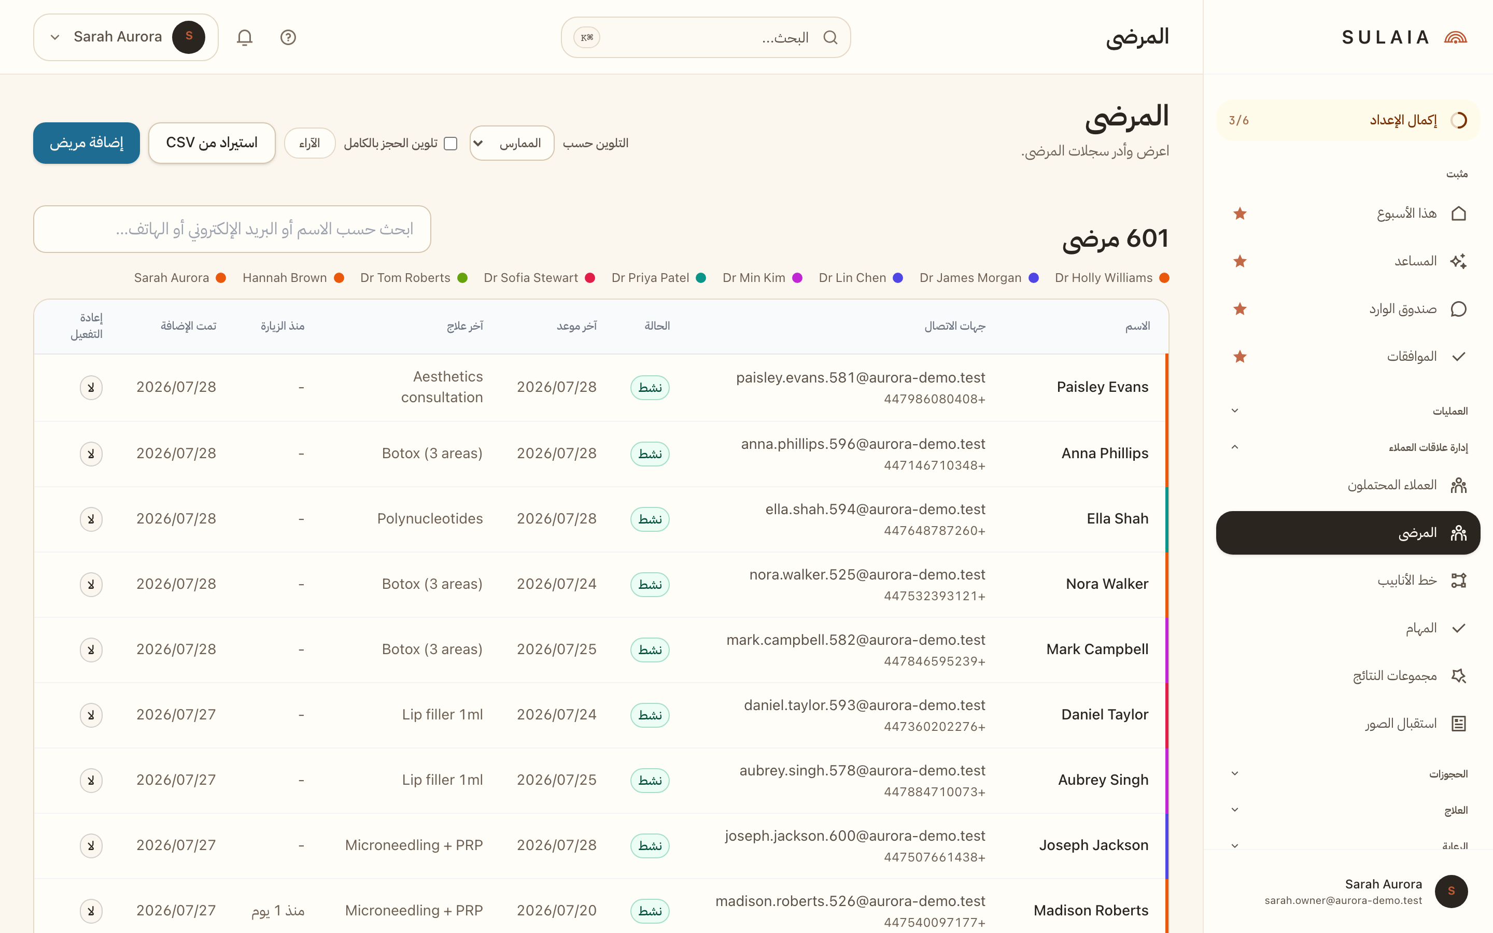Go to المهام sidebar item

point(1348,628)
